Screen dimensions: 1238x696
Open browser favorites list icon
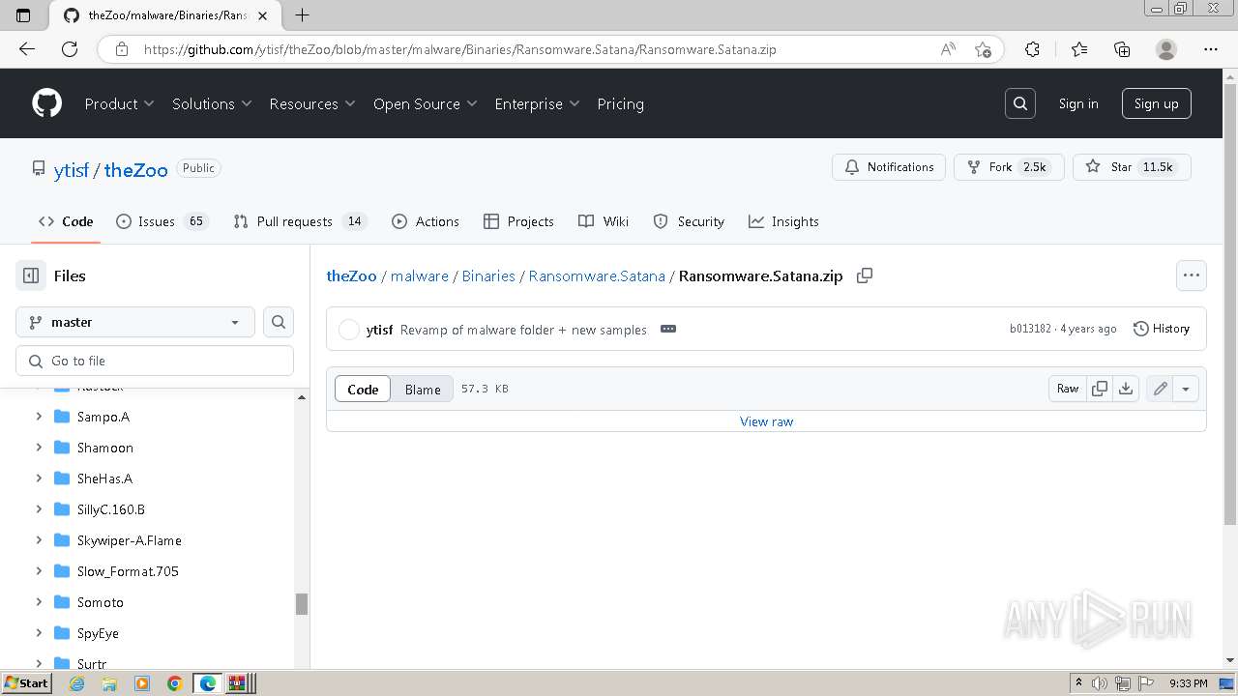point(1079,49)
